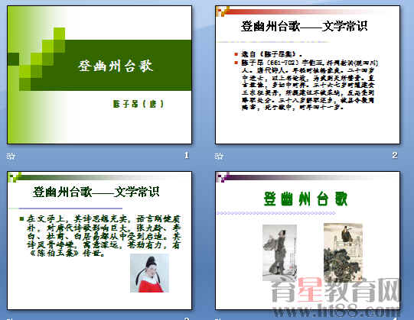Select slide 4 with two ink paintings
The height and width of the screenshot is (320, 414).
308,241
